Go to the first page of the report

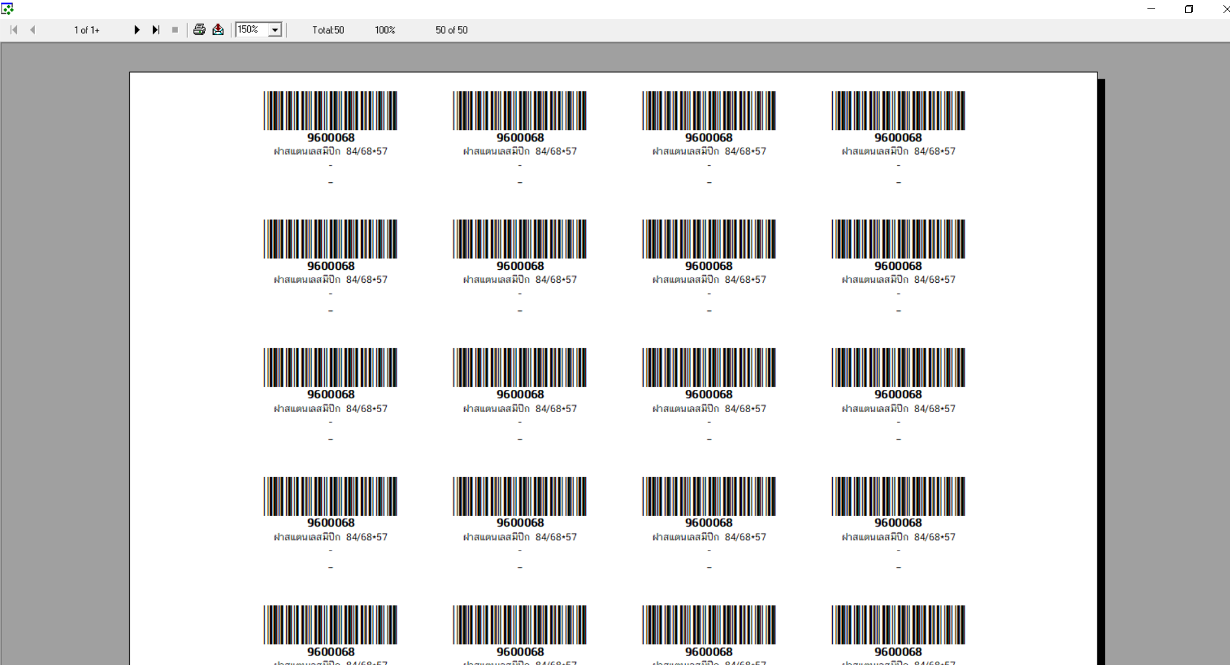(14, 30)
